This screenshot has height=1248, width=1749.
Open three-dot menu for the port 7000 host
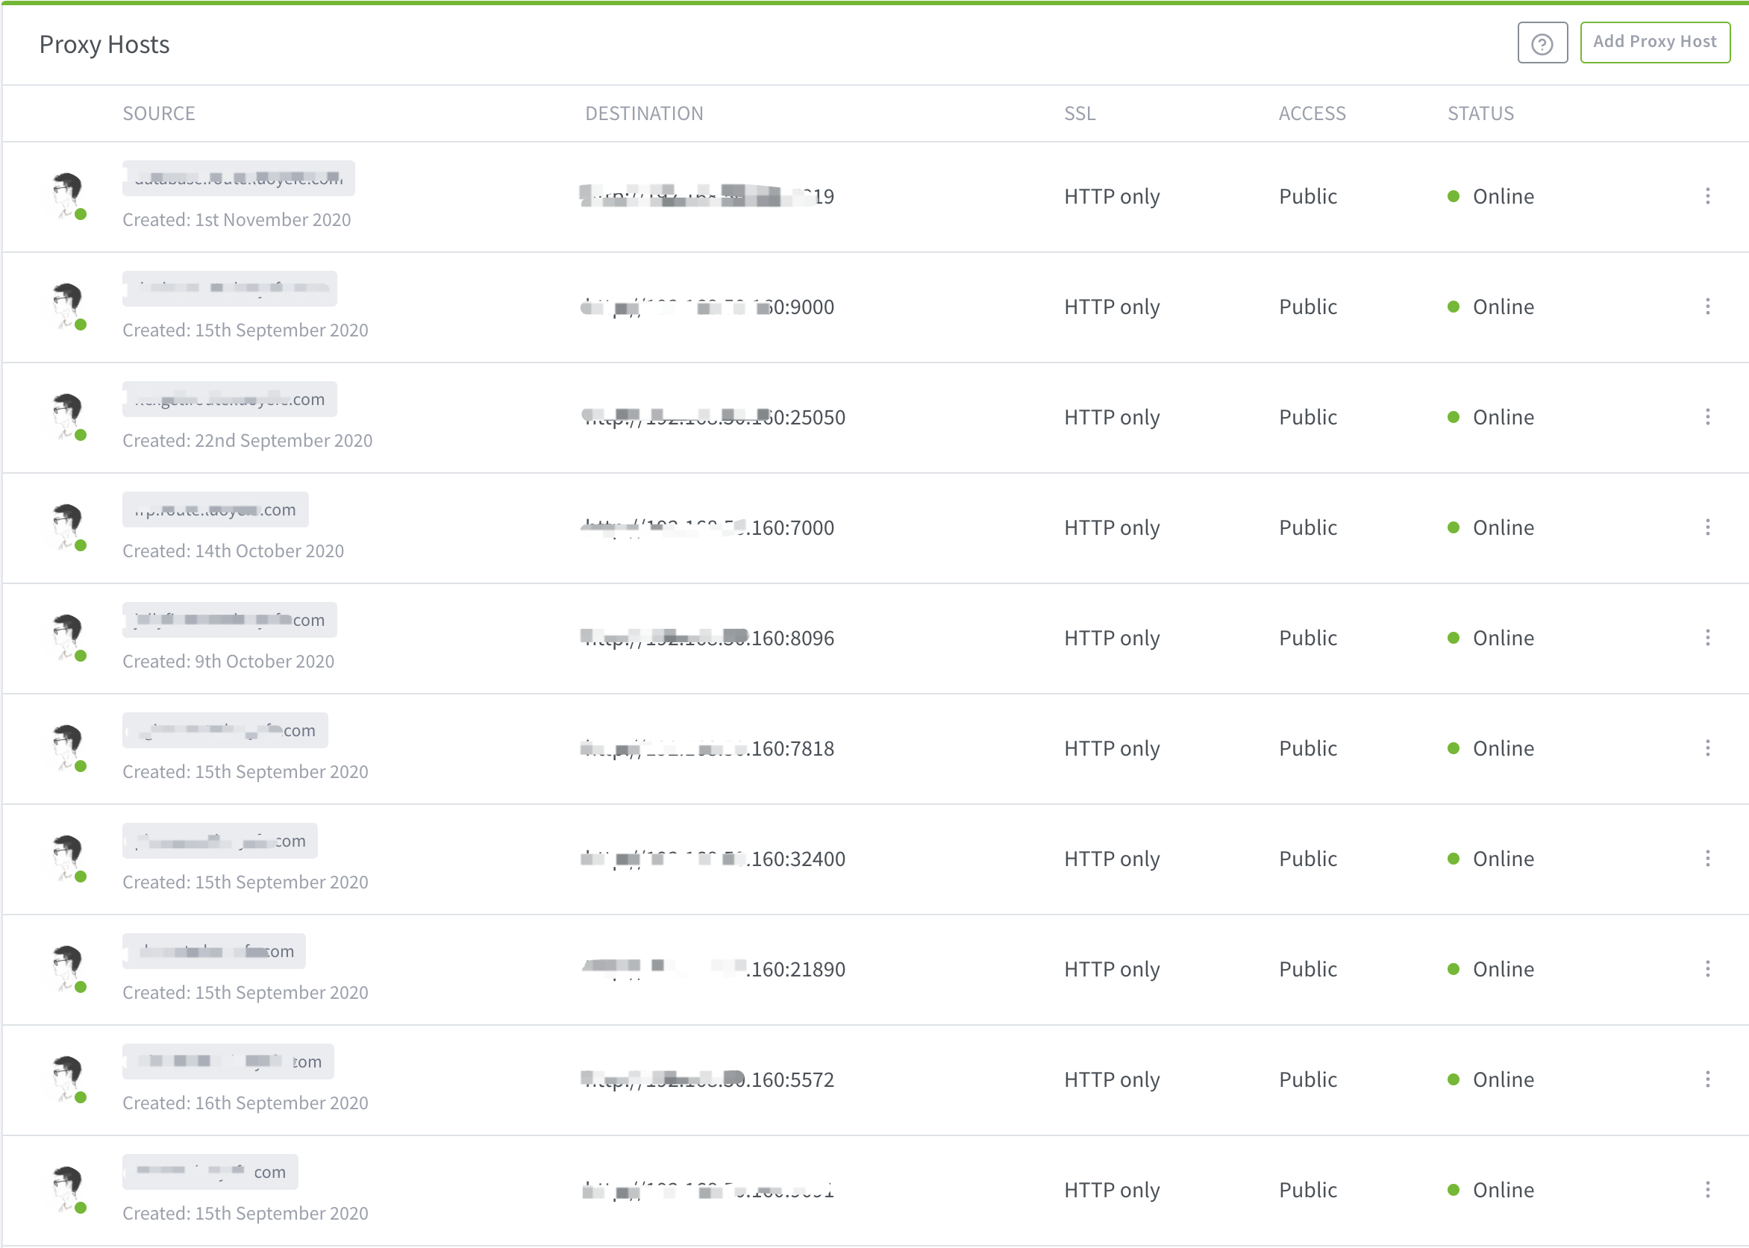[1707, 527]
